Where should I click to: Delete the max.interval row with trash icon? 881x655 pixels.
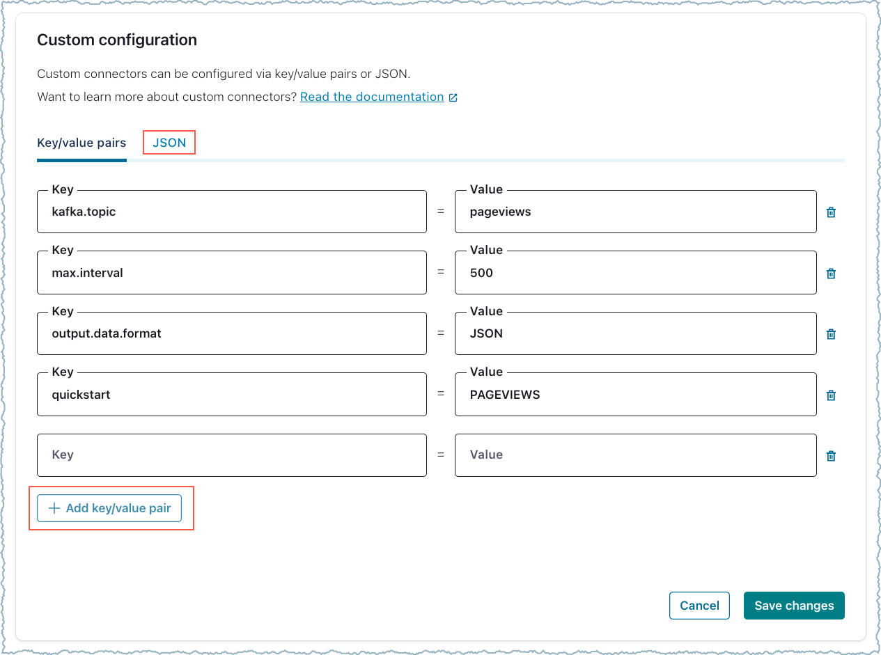830,274
